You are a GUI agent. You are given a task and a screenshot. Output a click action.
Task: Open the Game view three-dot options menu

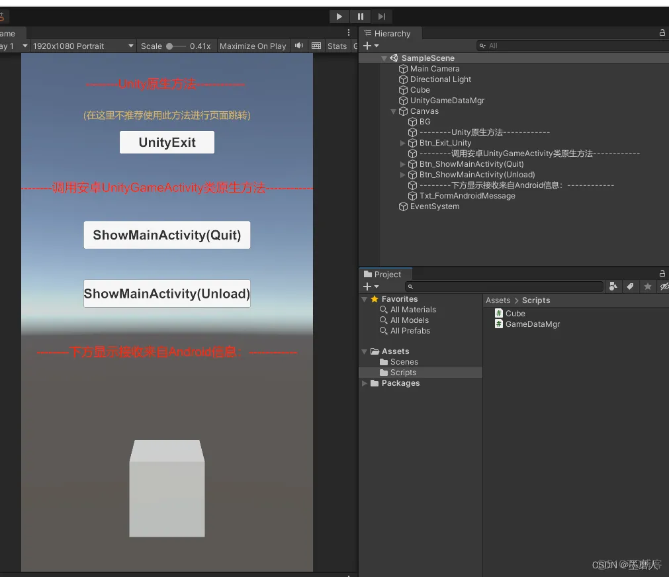[x=349, y=33]
